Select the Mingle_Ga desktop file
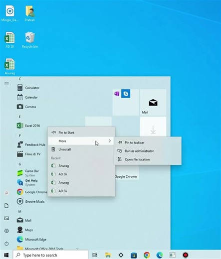 pos(10,13)
